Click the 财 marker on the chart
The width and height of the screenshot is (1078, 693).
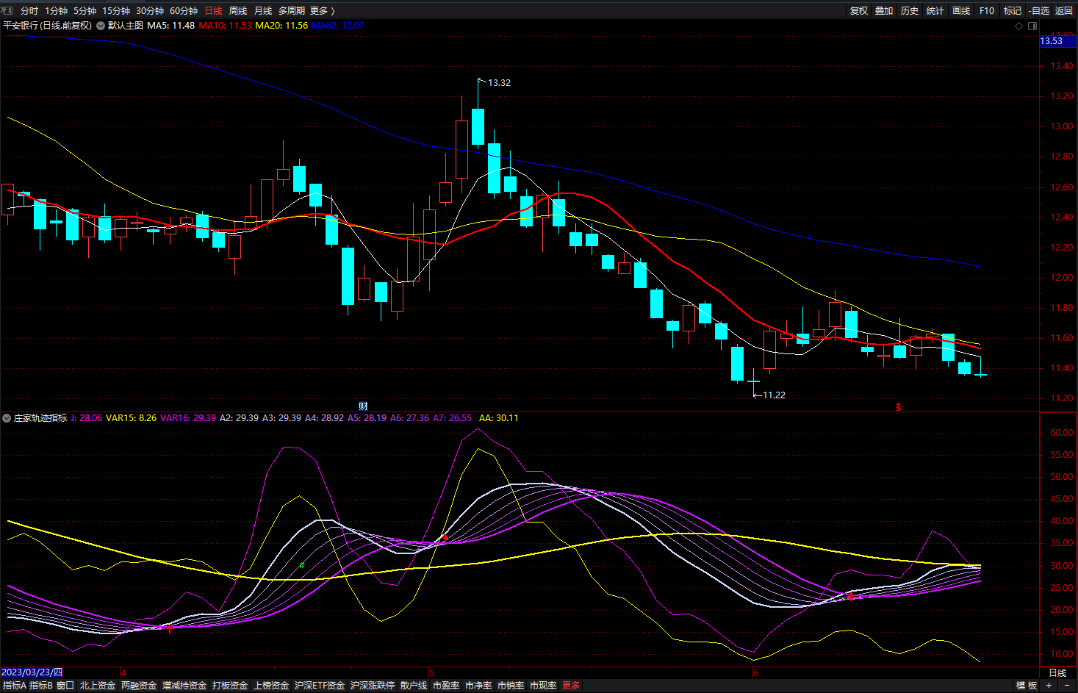(363, 406)
